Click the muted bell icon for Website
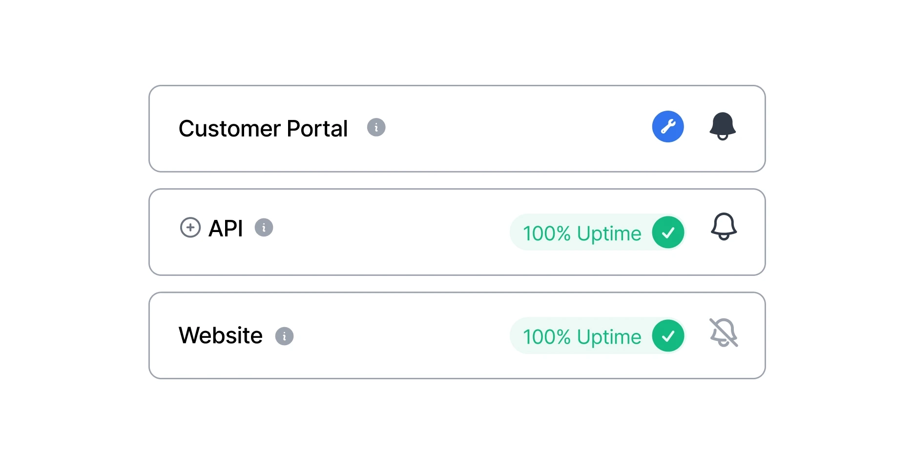Image resolution: width=914 pixels, height=468 pixels. point(724,333)
